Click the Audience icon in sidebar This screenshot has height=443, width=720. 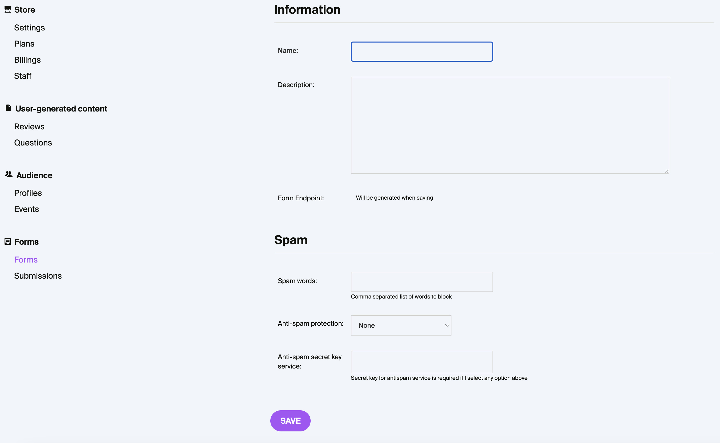point(8,175)
